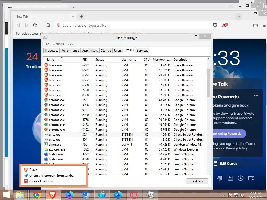Sort by Name column header
This screenshot has height=200, width=267.
click(62, 60)
